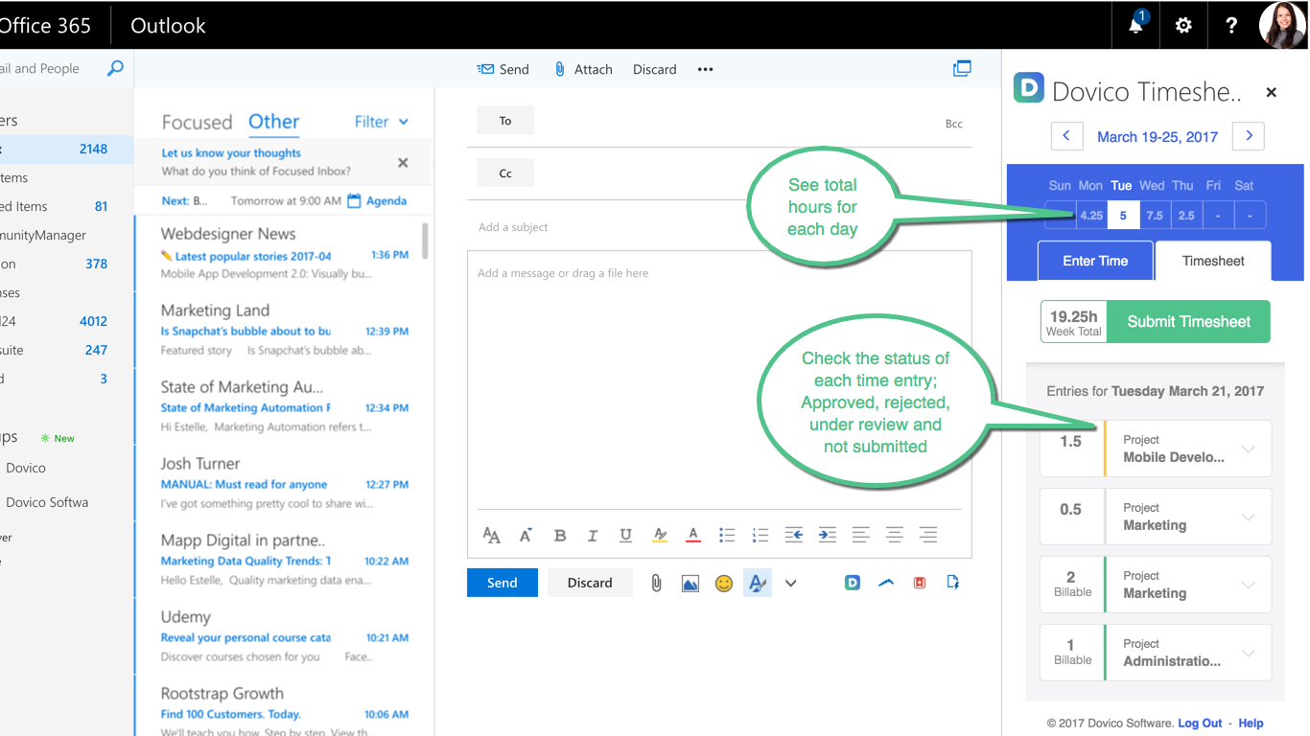The width and height of the screenshot is (1310, 736).
Task: Open the Josh Turner email
Action: tap(284, 483)
